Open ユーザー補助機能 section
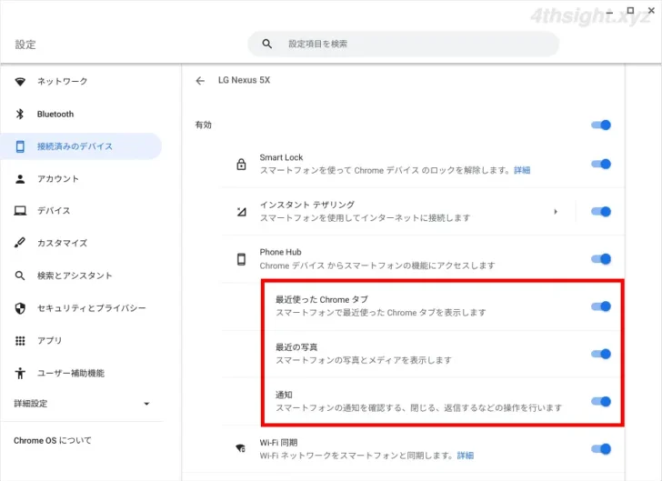This screenshot has width=662, height=481. (x=71, y=374)
